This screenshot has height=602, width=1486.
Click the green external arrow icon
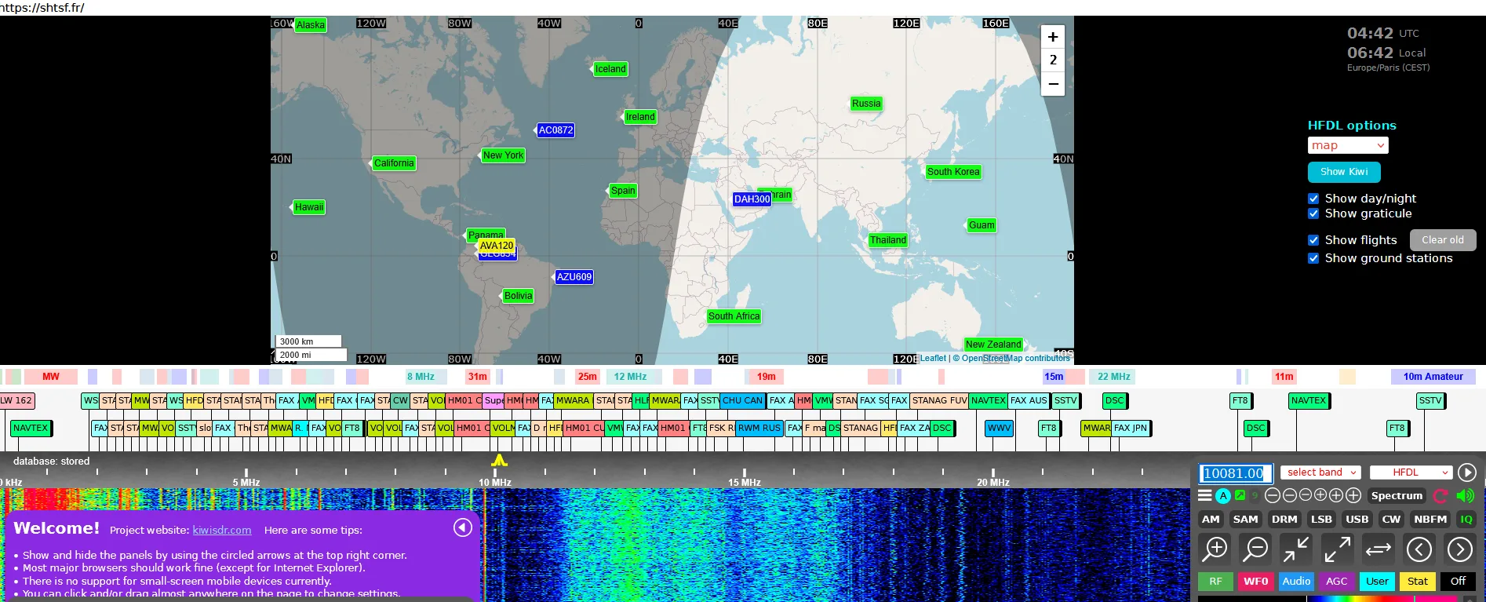[x=1240, y=494]
